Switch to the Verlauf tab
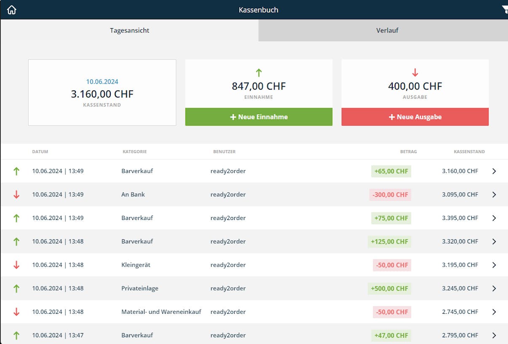The width and height of the screenshot is (508, 344). click(387, 30)
